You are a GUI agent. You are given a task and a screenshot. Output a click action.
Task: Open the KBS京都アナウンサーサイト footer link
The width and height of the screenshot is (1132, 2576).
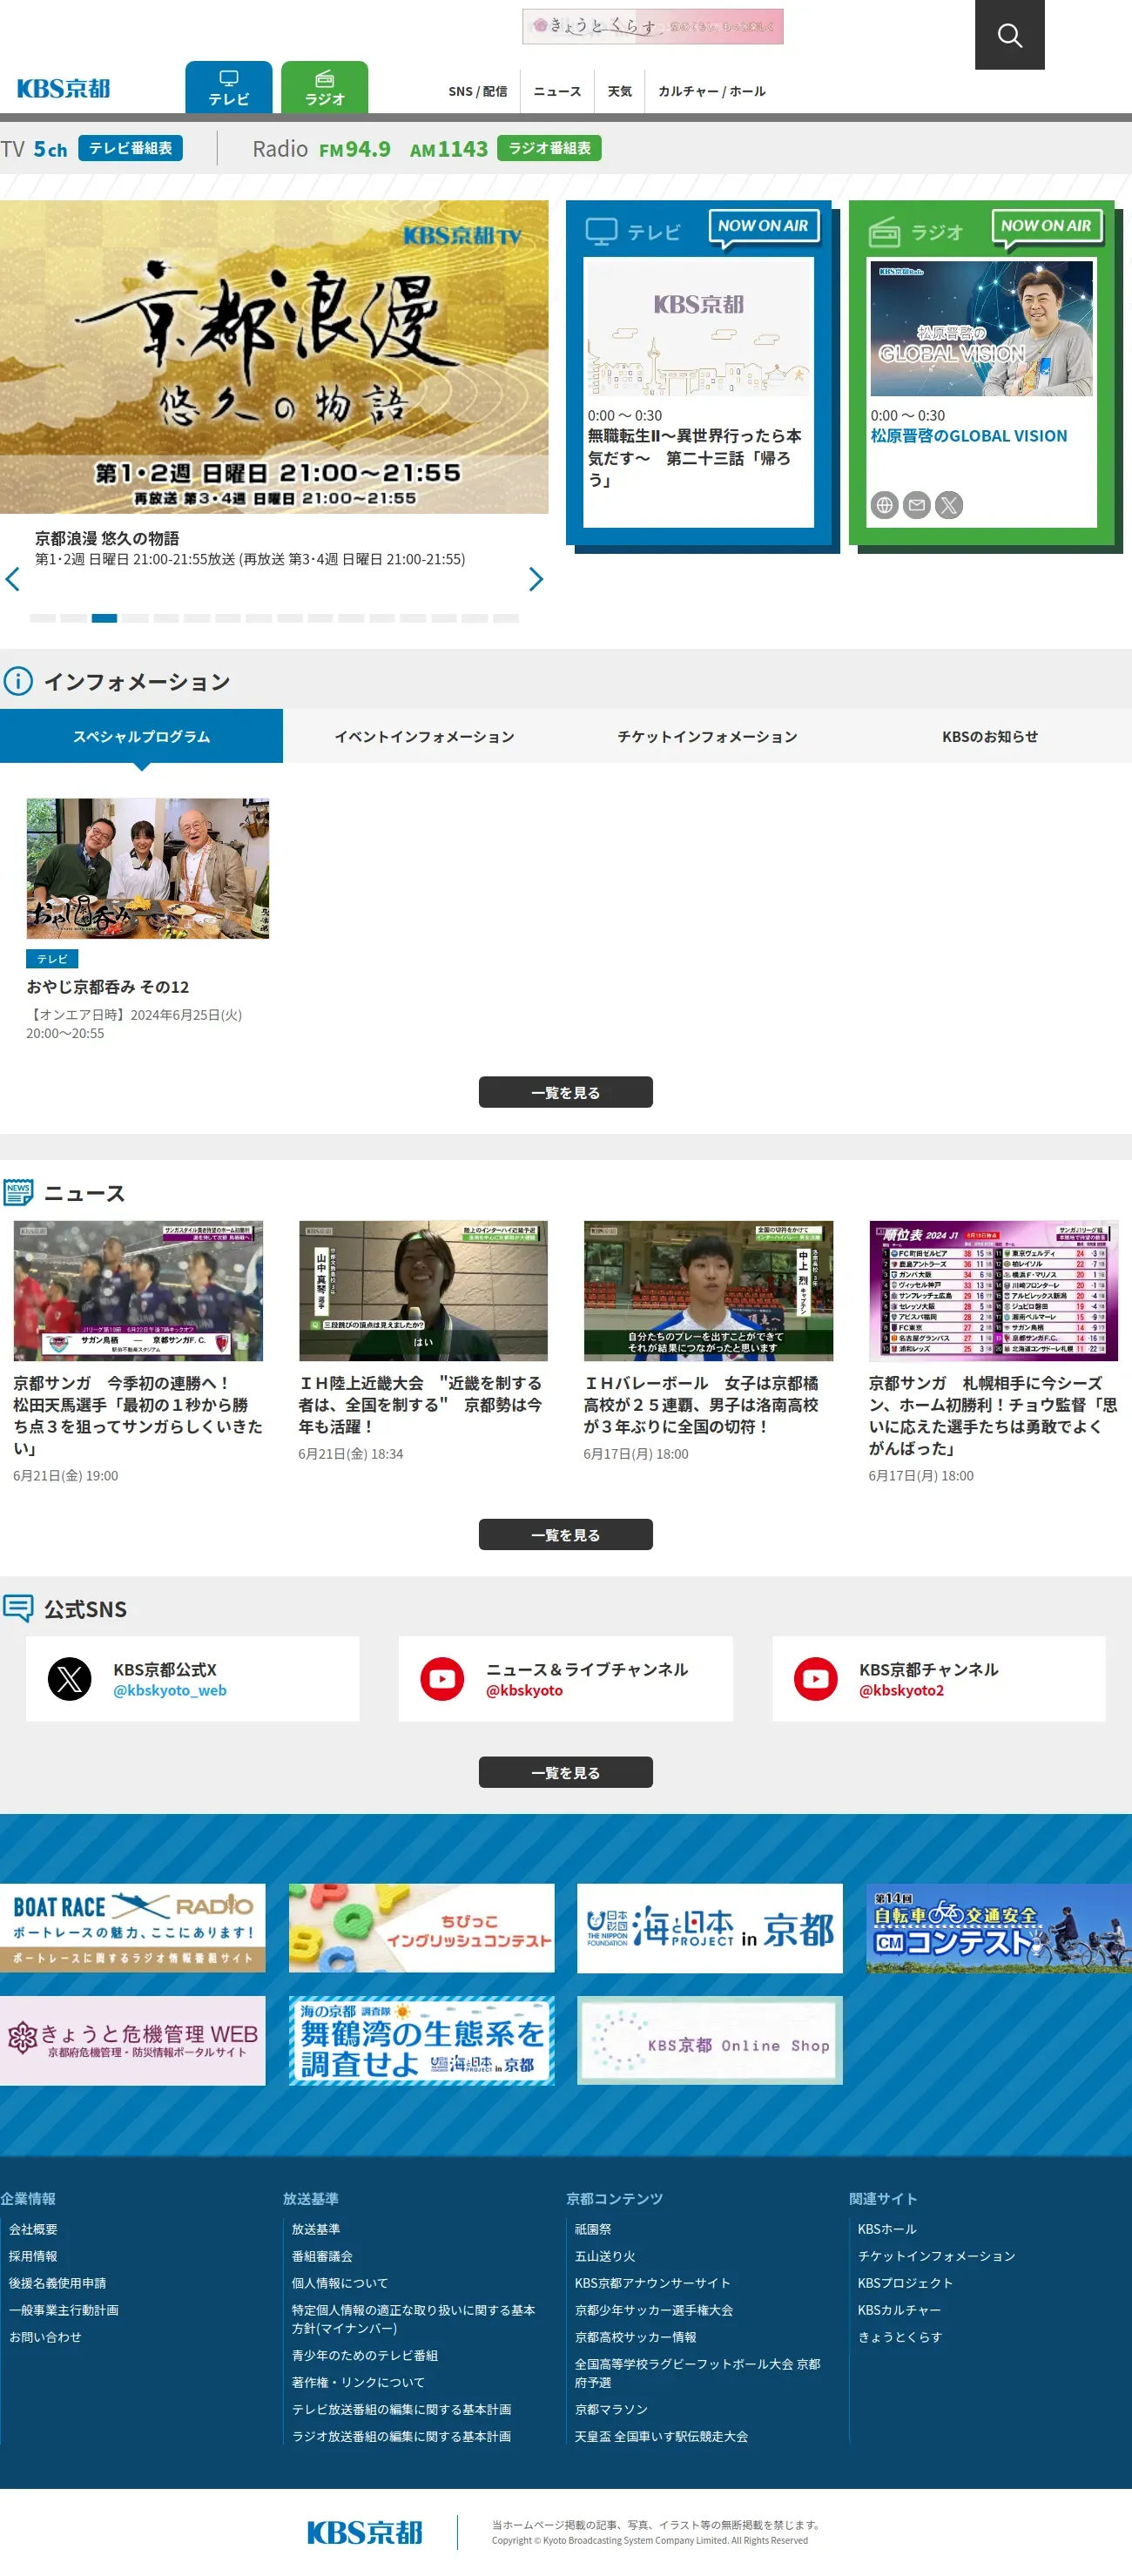click(x=652, y=2283)
